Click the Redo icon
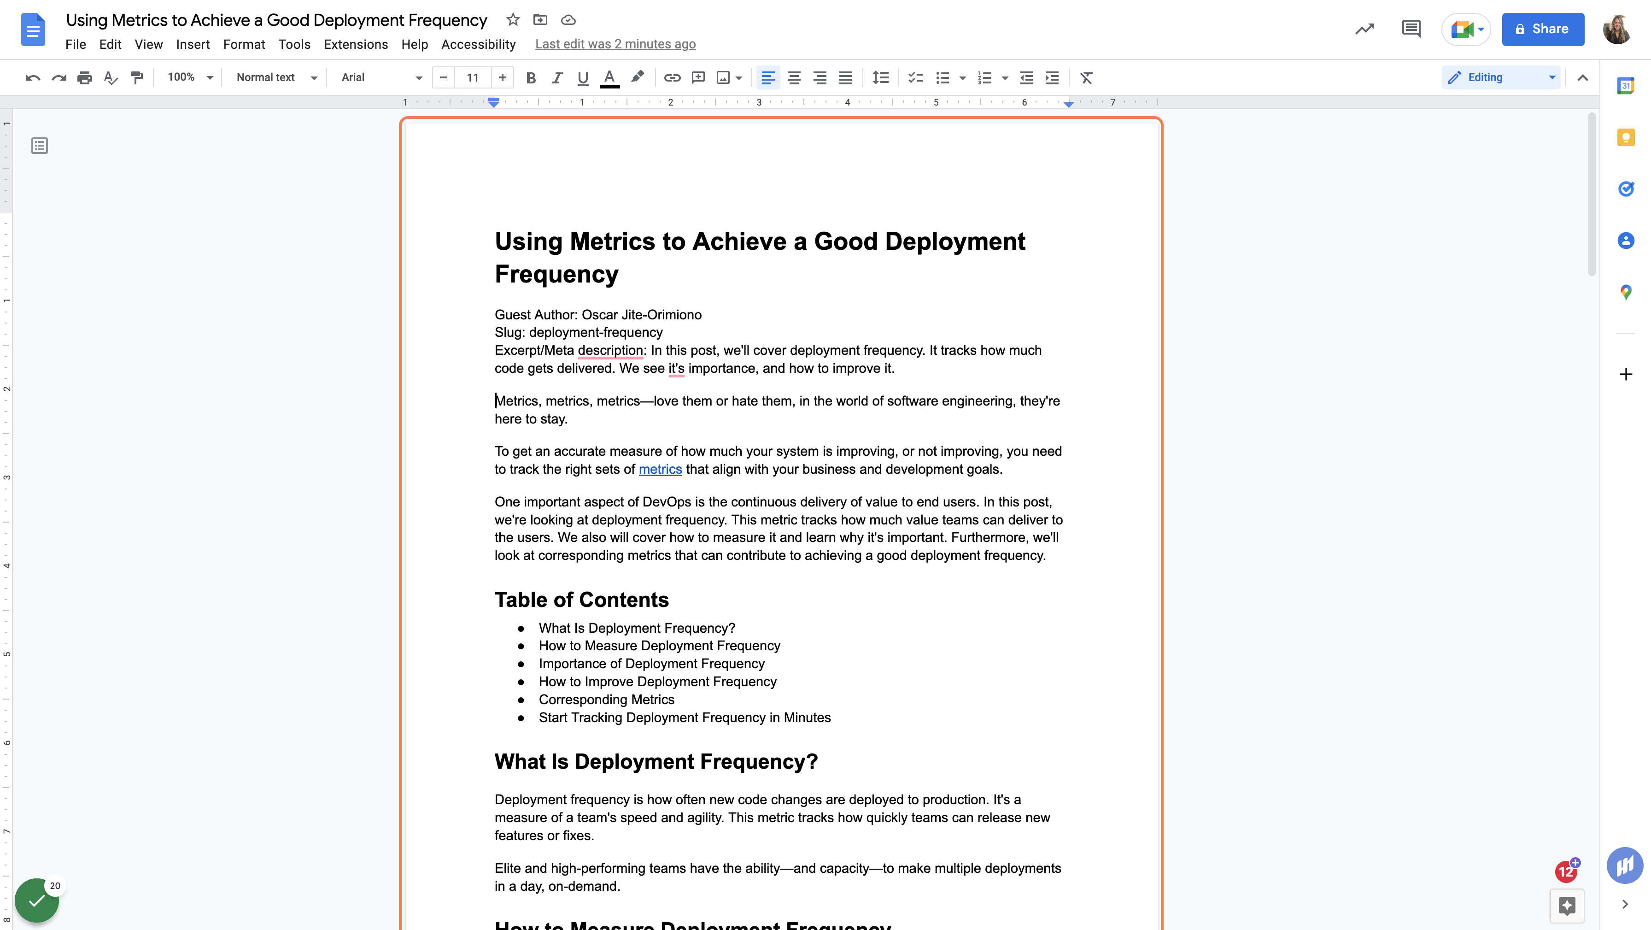The height and width of the screenshot is (930, 1651). 59,77
